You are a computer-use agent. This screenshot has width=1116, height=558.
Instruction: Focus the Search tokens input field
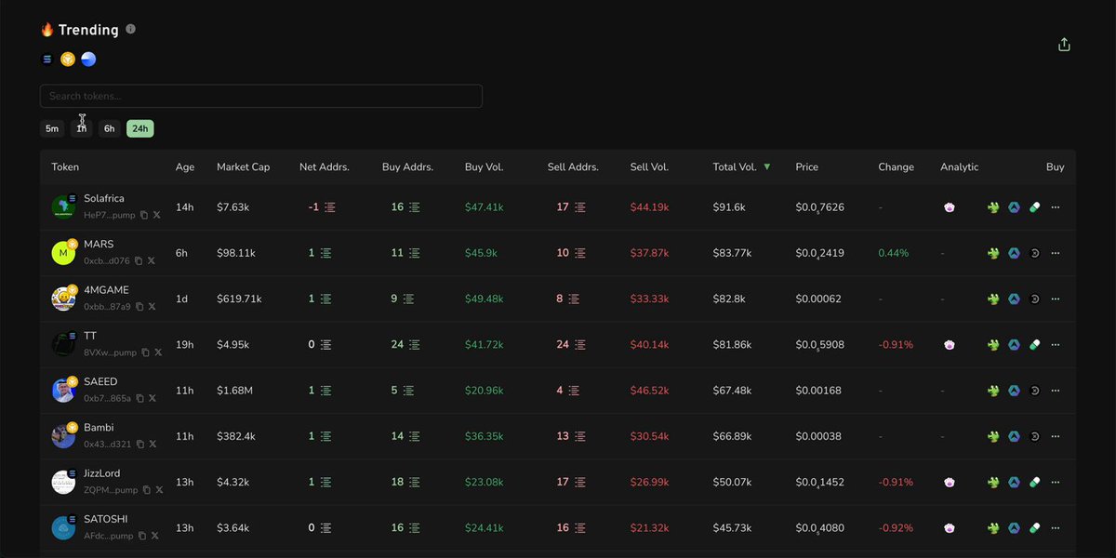click(x=260, y=96)
